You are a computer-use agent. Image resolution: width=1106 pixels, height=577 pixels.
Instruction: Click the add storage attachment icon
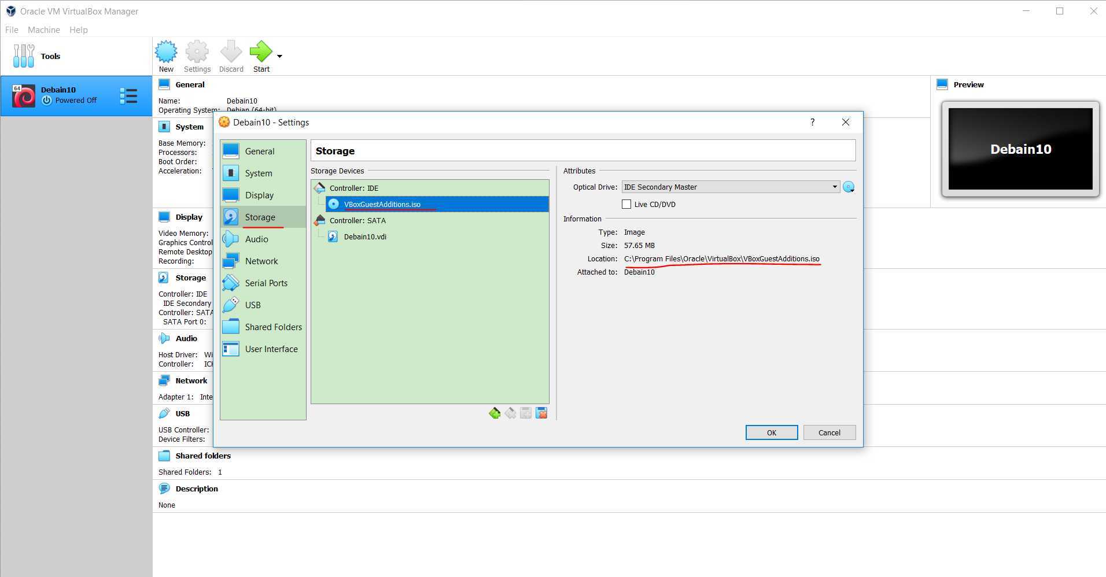(x=526, y=413)
